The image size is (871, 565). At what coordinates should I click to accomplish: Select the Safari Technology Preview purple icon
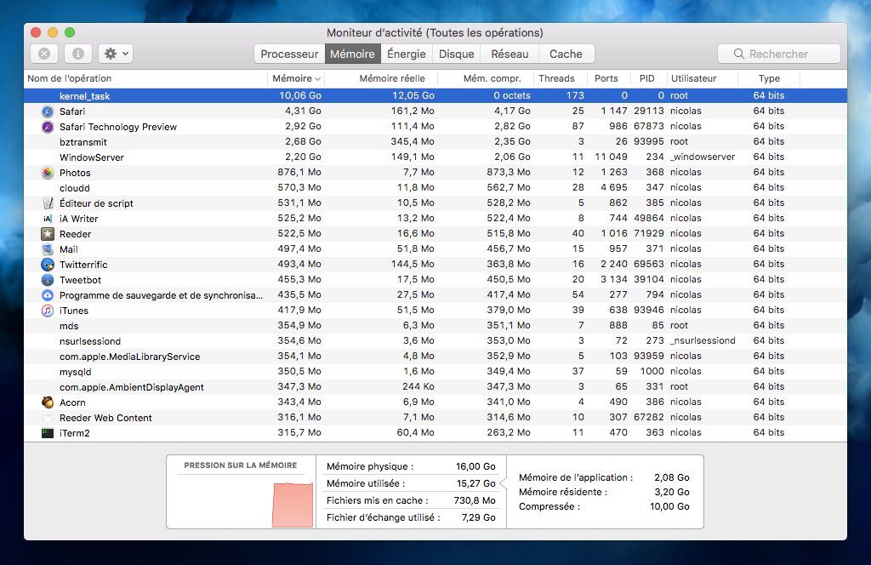[x=48, y=127]
